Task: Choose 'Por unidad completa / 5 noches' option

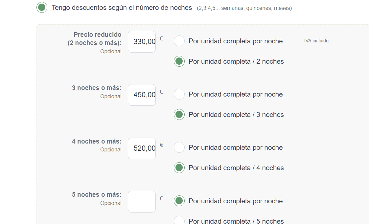Action: click(179, 220)
